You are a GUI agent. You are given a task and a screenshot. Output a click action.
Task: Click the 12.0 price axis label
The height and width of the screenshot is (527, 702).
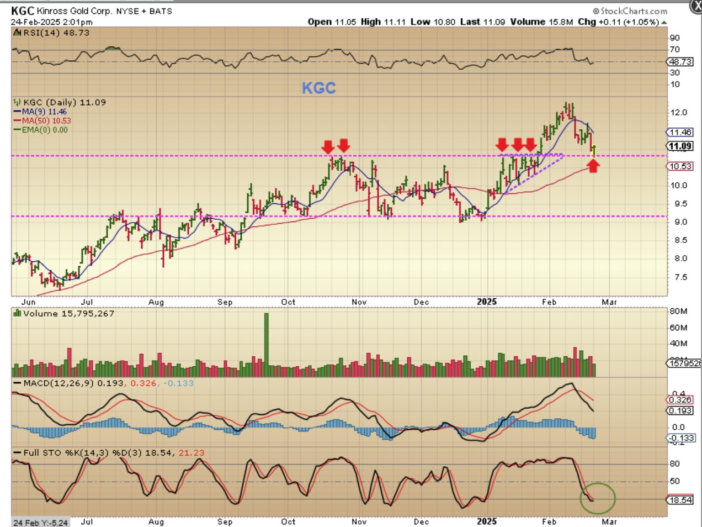coord(679,112)
